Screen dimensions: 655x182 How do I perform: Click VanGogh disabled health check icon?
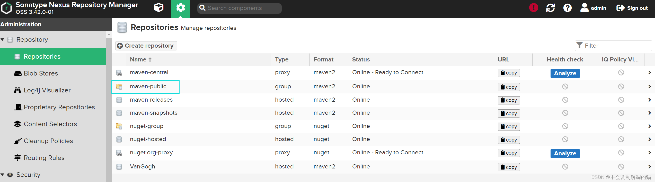coord(565,167)
